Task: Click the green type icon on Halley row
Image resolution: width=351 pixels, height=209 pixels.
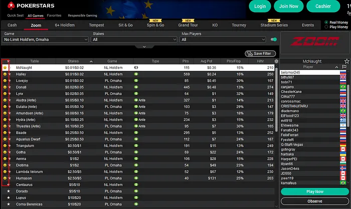Action: (136, 74)
